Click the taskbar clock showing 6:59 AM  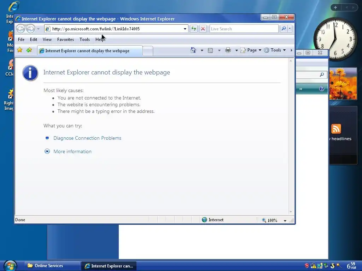(x=351, y=266)
